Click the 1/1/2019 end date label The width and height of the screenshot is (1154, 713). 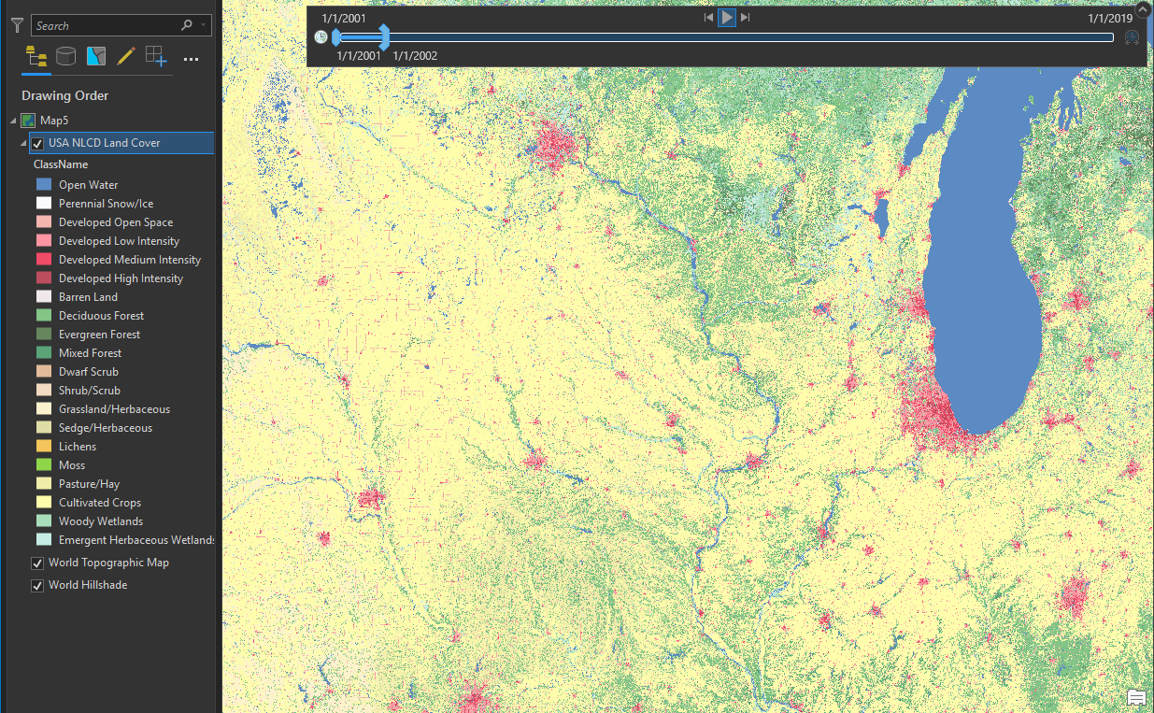click(x=1110, y=18)
